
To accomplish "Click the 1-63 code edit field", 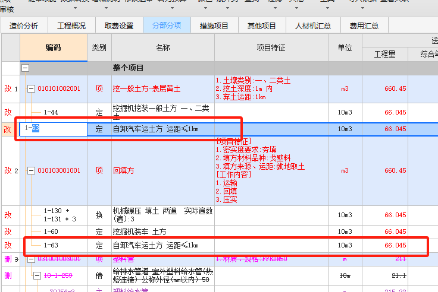I will 54,129.
